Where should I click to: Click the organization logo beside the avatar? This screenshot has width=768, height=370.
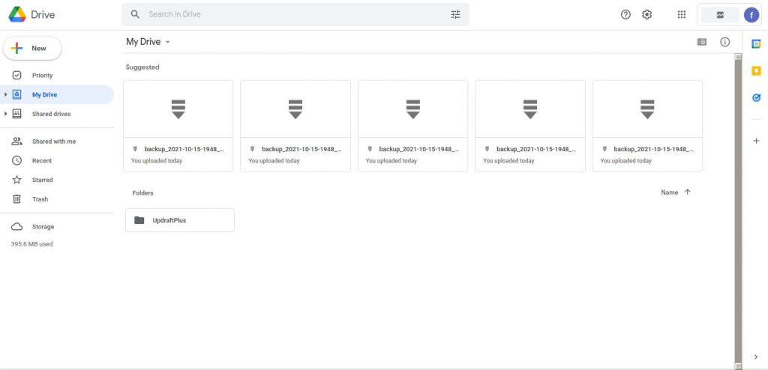[x=720, y=15]
